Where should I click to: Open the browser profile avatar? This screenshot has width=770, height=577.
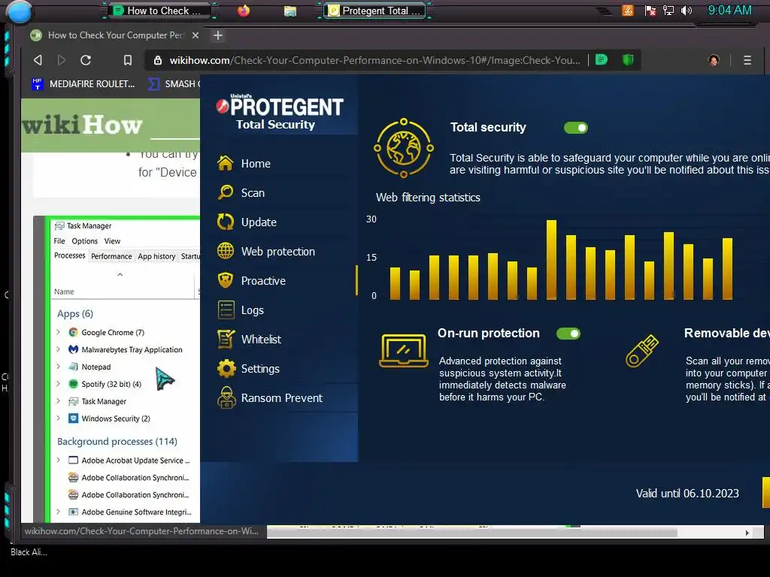714,60
